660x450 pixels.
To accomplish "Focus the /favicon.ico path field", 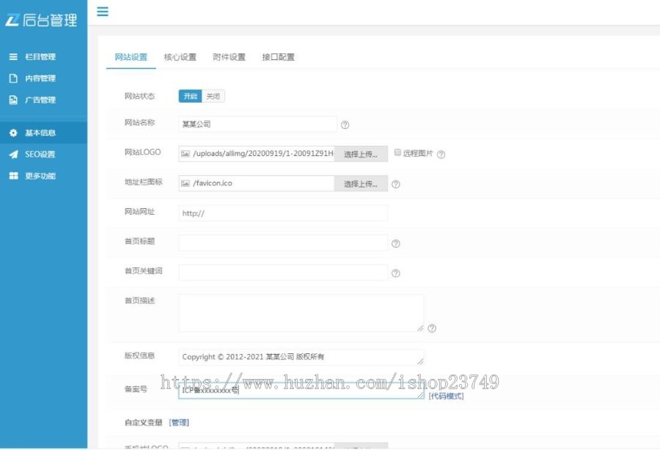I will coord(257,184).
